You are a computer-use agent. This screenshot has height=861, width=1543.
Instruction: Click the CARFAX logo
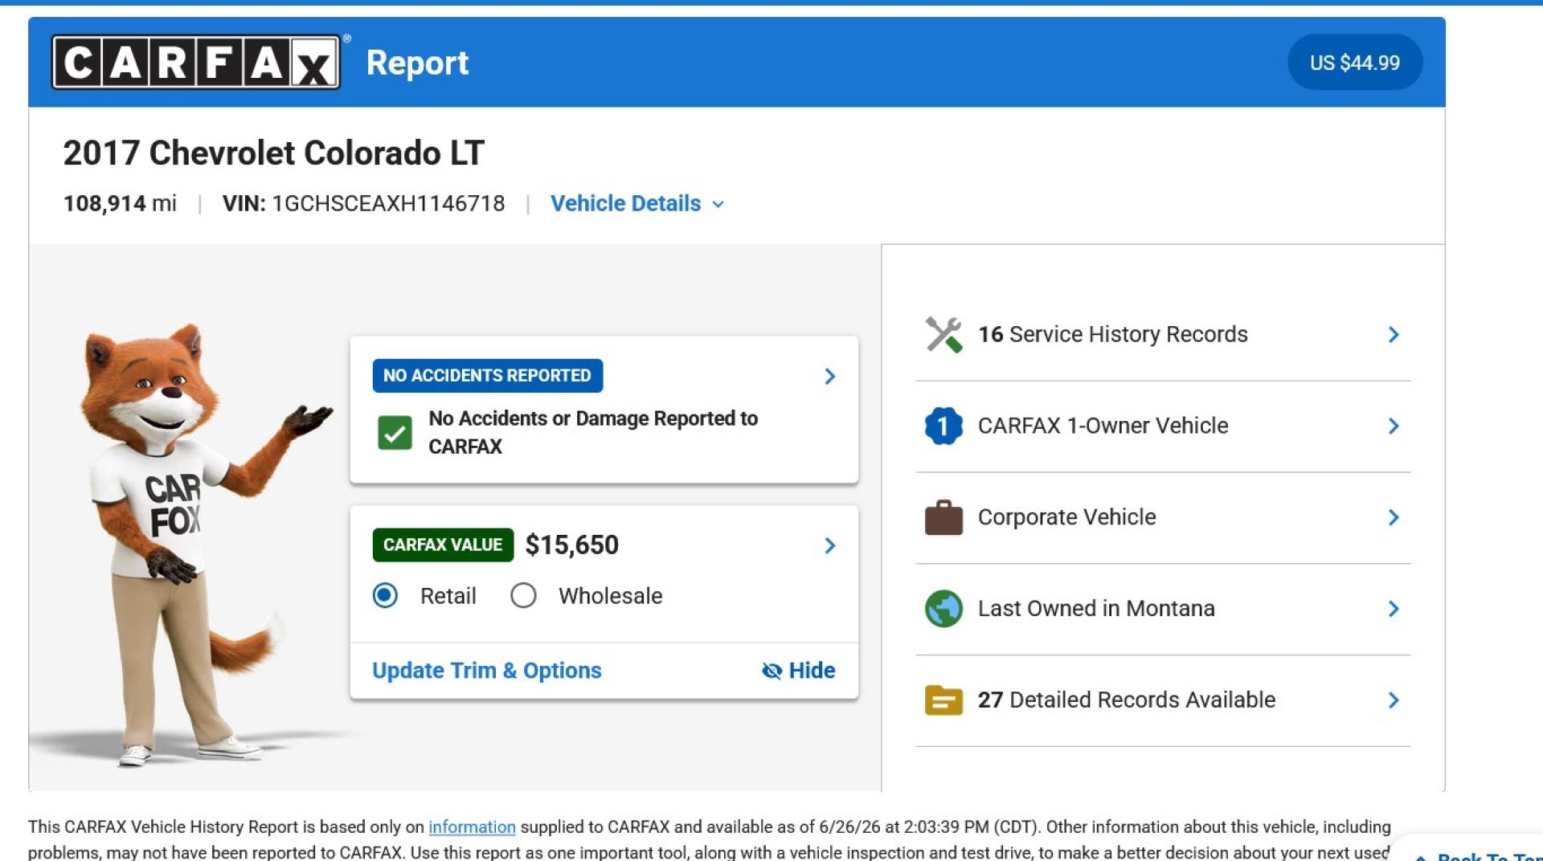coord(196,62)
